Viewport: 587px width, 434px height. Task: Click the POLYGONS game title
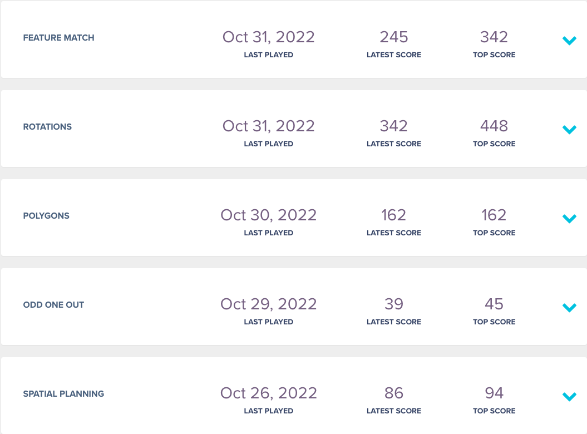(46, 216)
